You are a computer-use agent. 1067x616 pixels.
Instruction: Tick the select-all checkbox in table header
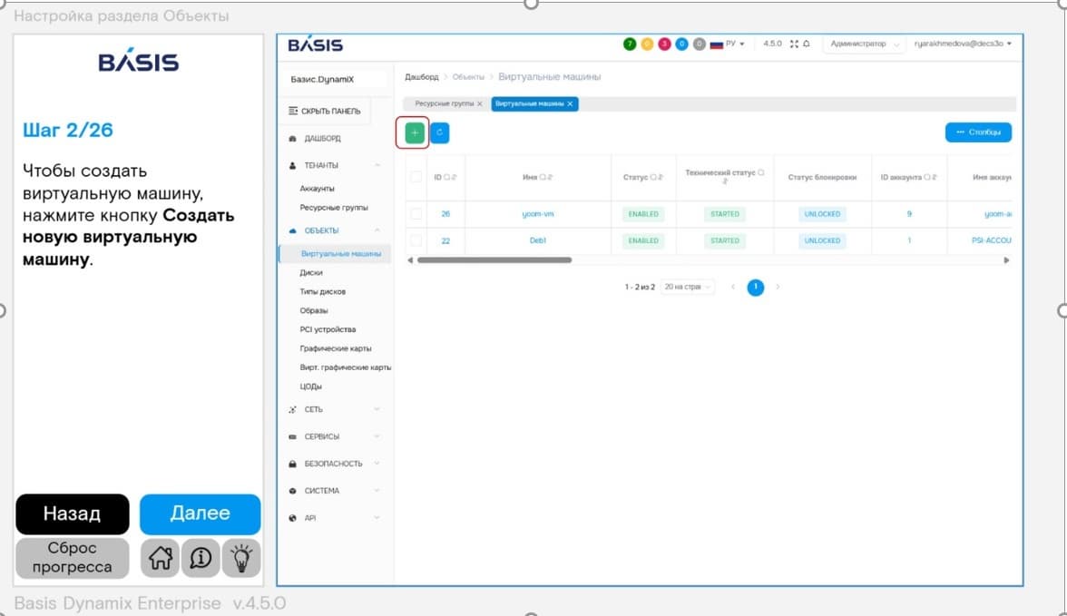click(416, 177)
